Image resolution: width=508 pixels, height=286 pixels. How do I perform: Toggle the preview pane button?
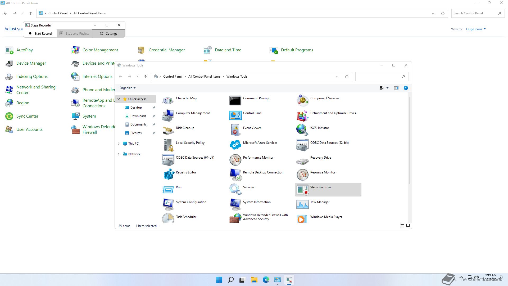pyautogui.click(x=396, y=88)
